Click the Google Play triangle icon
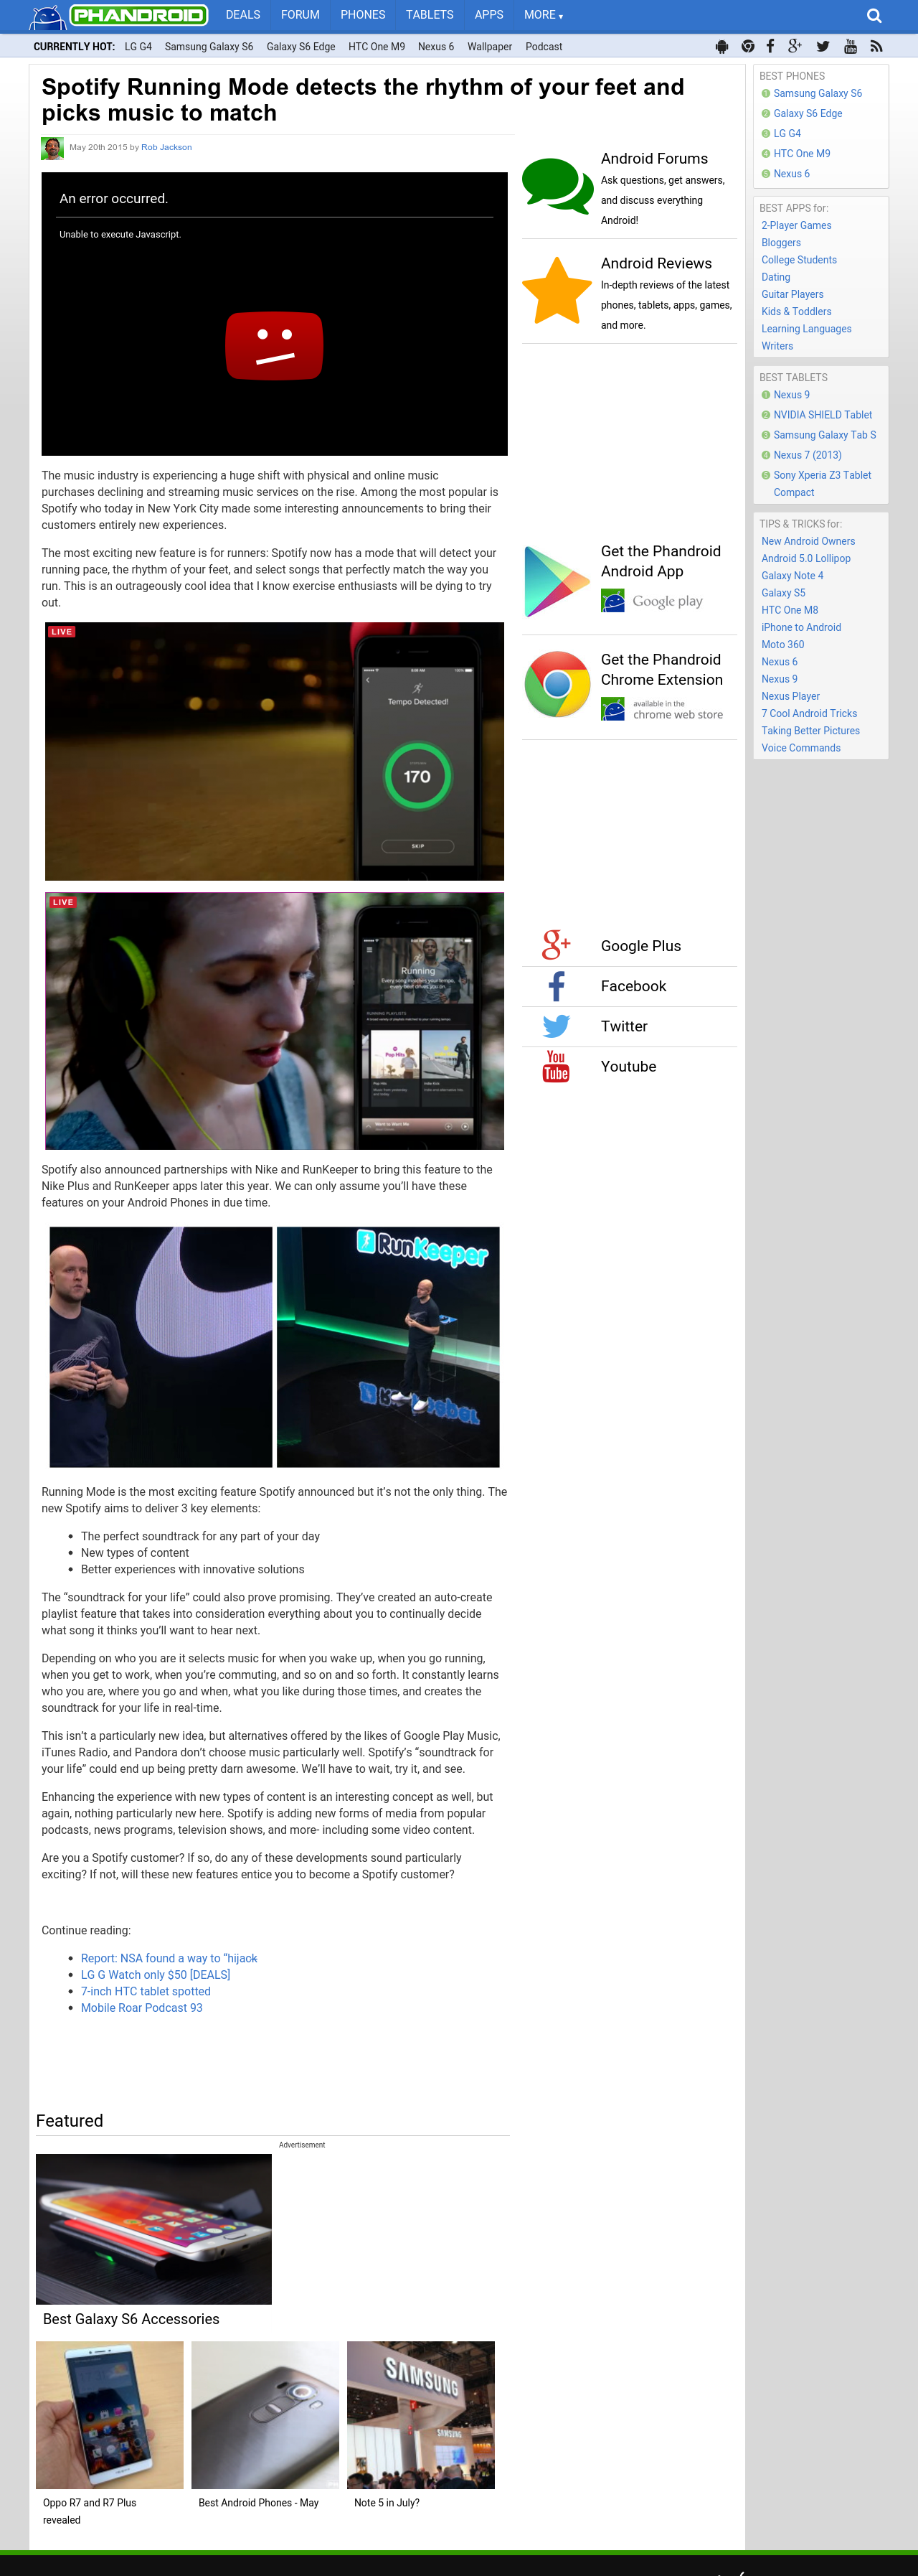 [557, 581]
